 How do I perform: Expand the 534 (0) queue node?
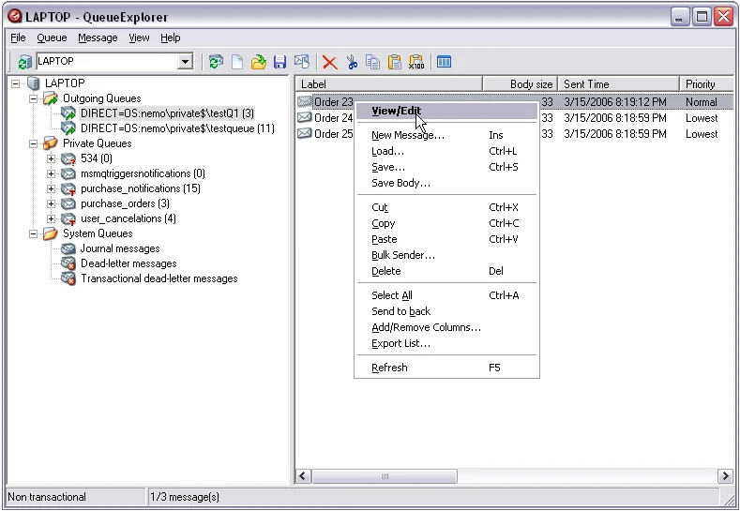point(51,158)
